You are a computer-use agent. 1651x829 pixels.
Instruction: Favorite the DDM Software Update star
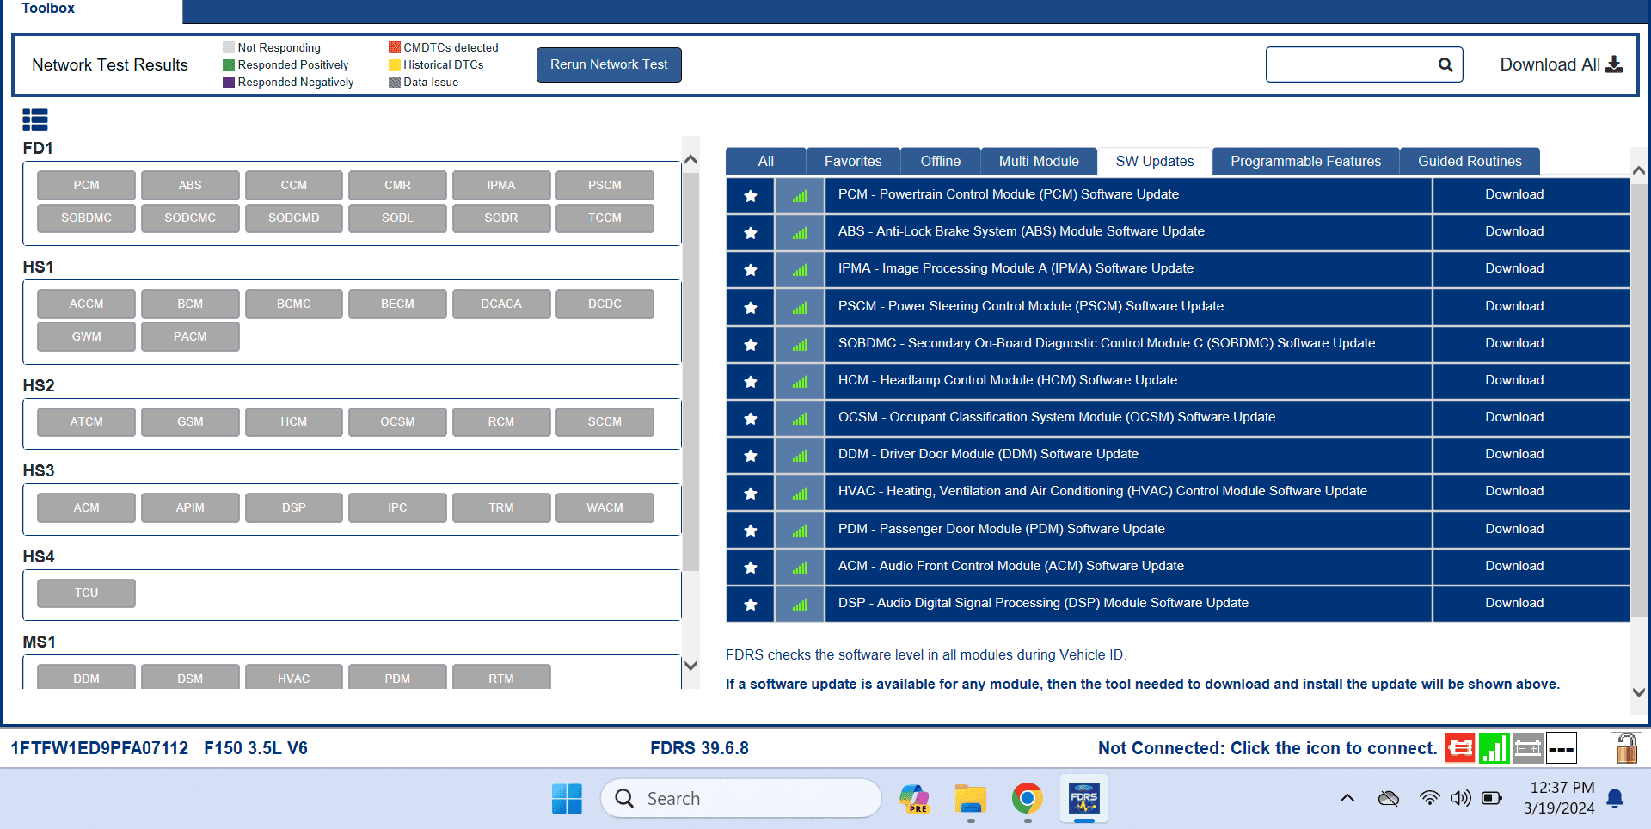pos(751,455)
